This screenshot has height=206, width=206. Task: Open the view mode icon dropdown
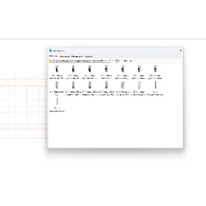[x=118, y=61]
